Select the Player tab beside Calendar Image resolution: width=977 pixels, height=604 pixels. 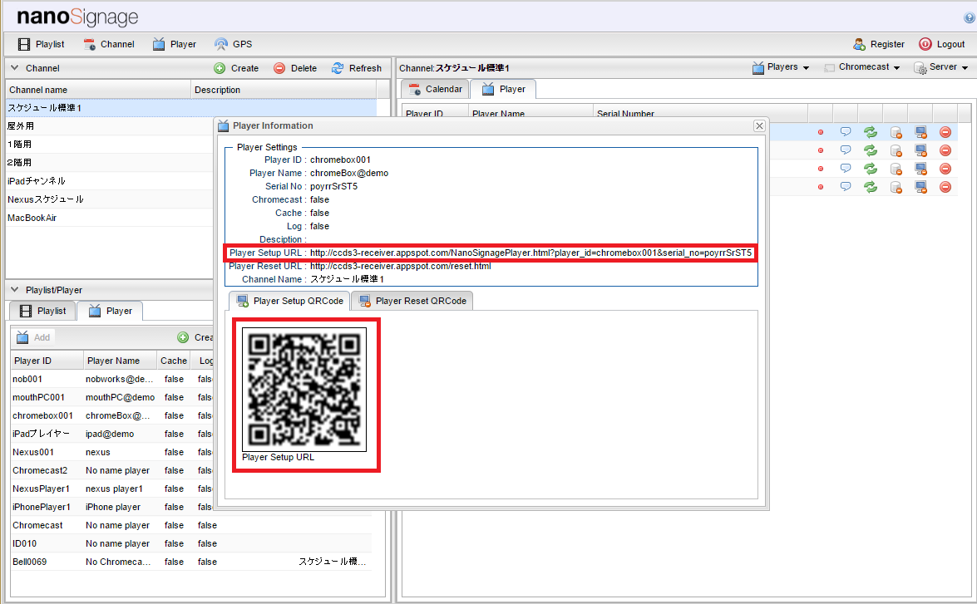coord(503,89)
